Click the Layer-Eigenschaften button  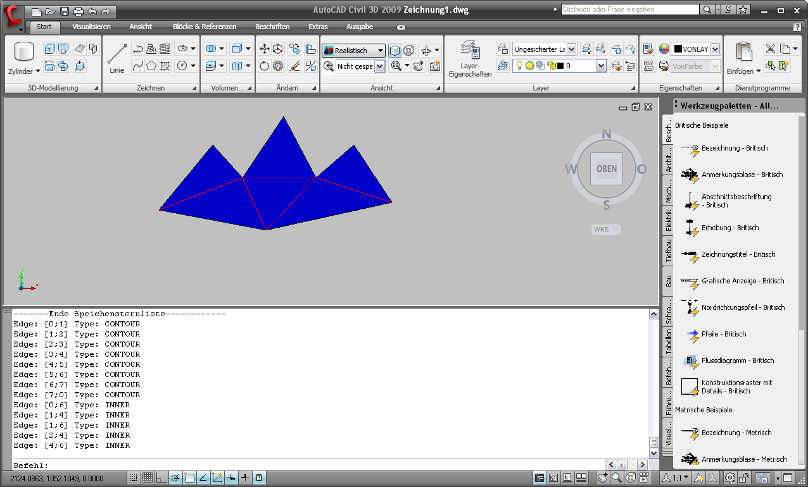pyautogui.click(x=470, y=59)
